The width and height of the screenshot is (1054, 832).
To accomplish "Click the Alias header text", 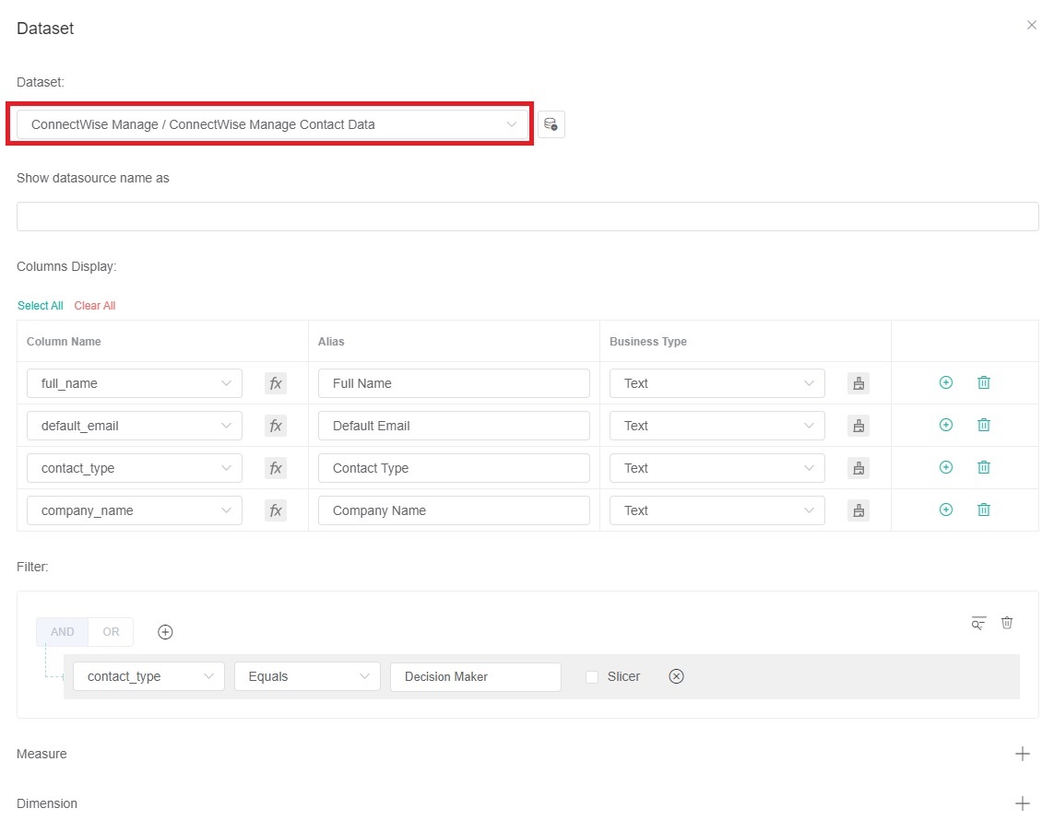I will (x=331, y=341).
